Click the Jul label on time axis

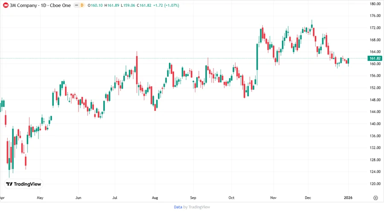(x=115, y=198)
